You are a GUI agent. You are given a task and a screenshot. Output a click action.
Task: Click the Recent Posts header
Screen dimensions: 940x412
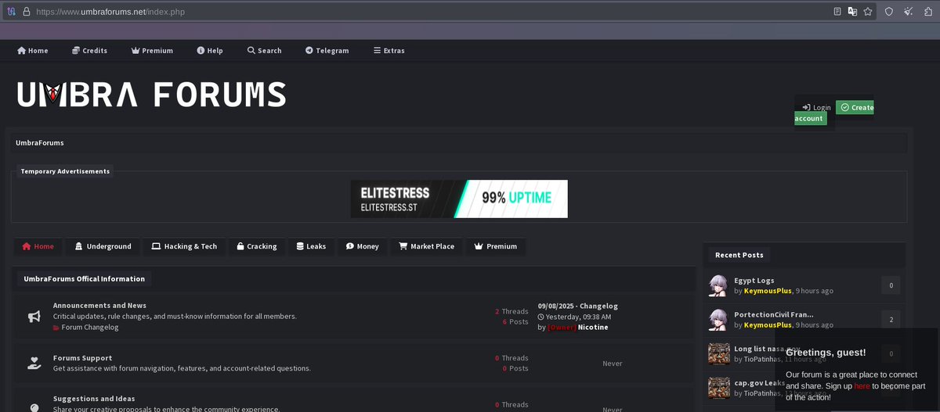pyautogui.click(x=739, y=255)
